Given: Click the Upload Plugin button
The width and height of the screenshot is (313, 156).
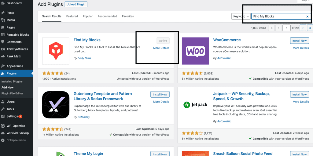Looking at the screenshot, I should tap(76, 4).
